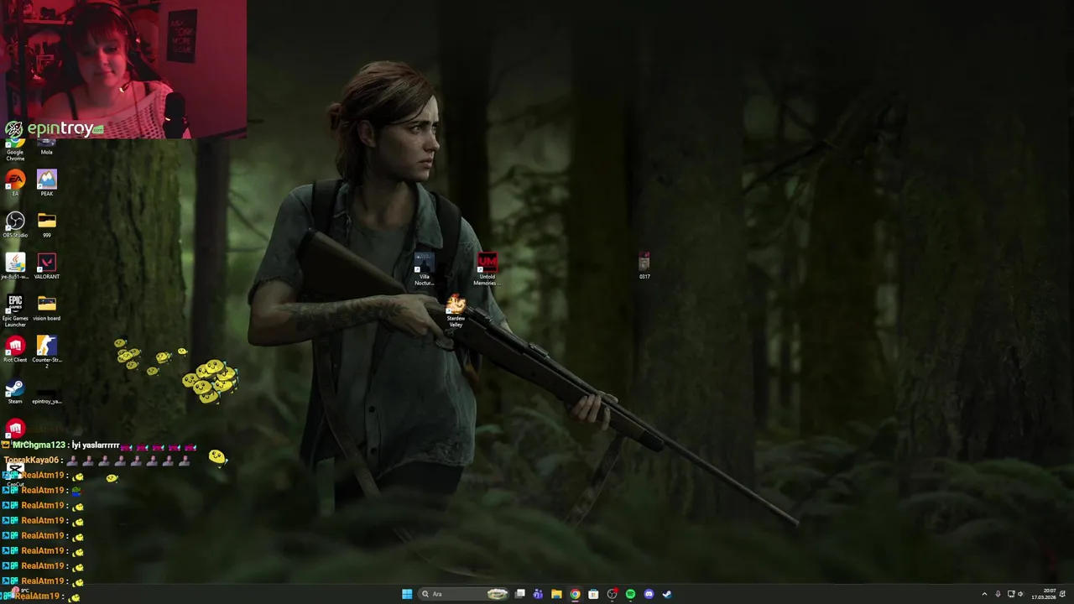The width and height of the screenshot is (1074, 604).
Task: Select the jre-8u51 Java installer icon
Action: (15, 266)
